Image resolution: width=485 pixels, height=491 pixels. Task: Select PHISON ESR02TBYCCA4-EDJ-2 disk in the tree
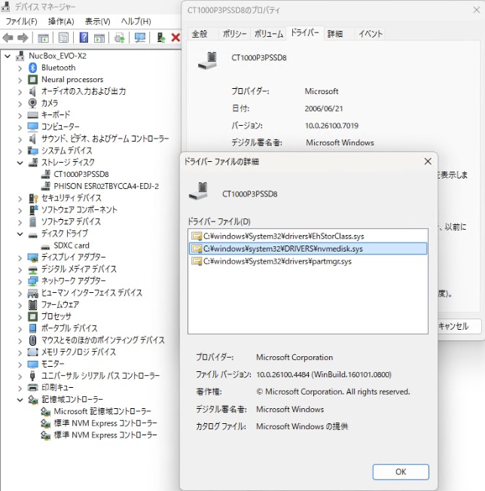tap(105, 186)
